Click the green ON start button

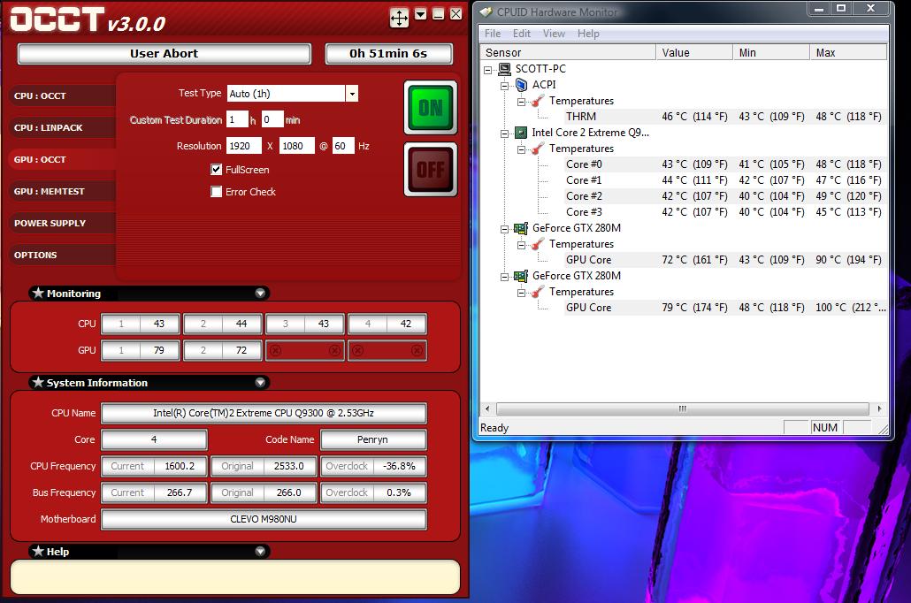[x=431, y=108]
